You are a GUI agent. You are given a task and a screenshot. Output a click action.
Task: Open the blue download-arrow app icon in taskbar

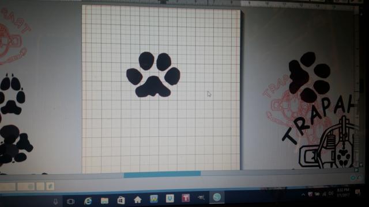[170, 198]
